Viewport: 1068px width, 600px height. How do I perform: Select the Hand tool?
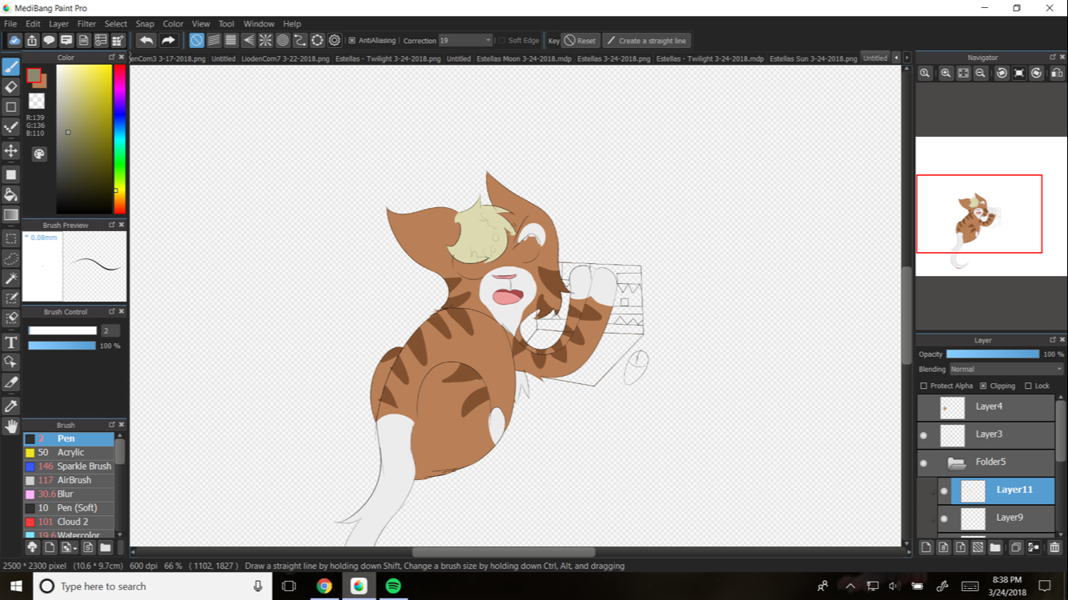click(x=11, y=426)
